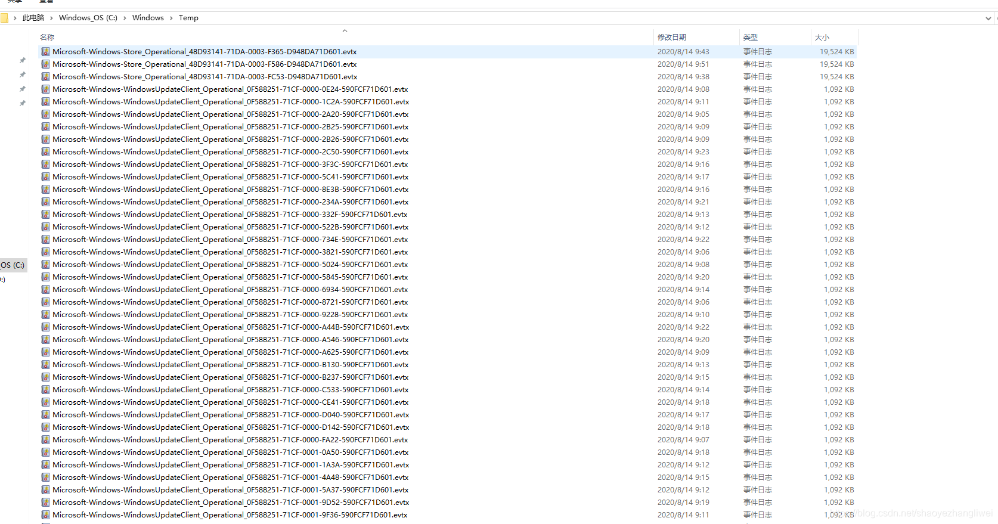998x524 pixels.
Task: Select OS (C:) drive in navigation pane
Action: click(13, 265)
